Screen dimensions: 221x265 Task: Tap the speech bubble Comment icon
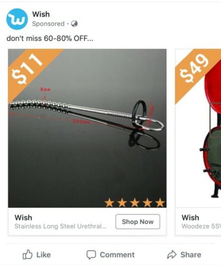pyautogui.click(x=91, y=255)
